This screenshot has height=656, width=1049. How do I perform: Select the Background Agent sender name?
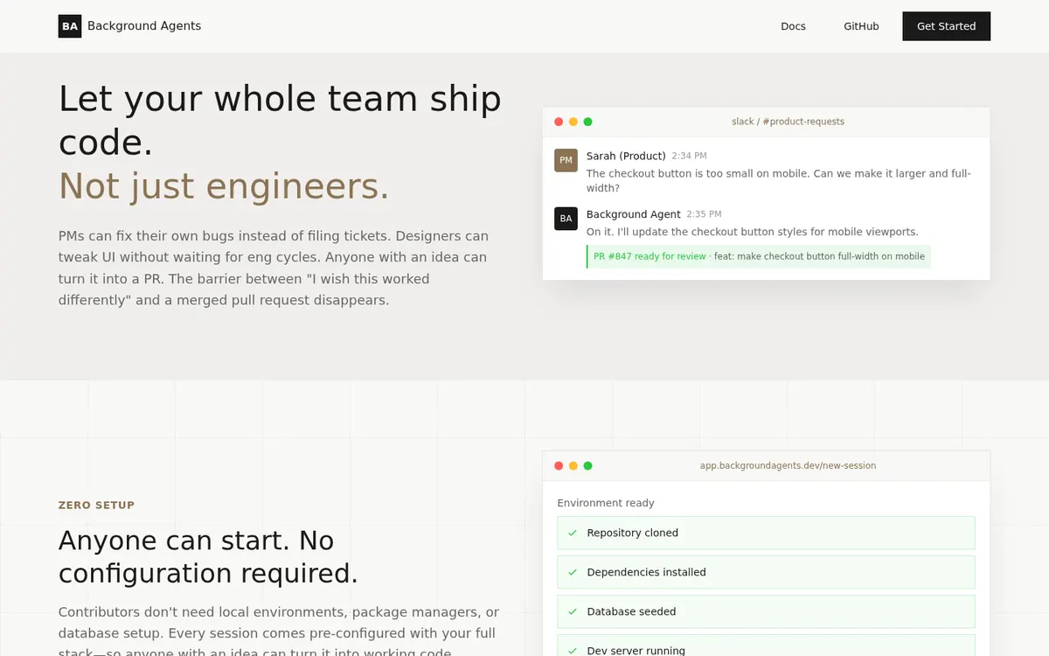click(633, 214)
